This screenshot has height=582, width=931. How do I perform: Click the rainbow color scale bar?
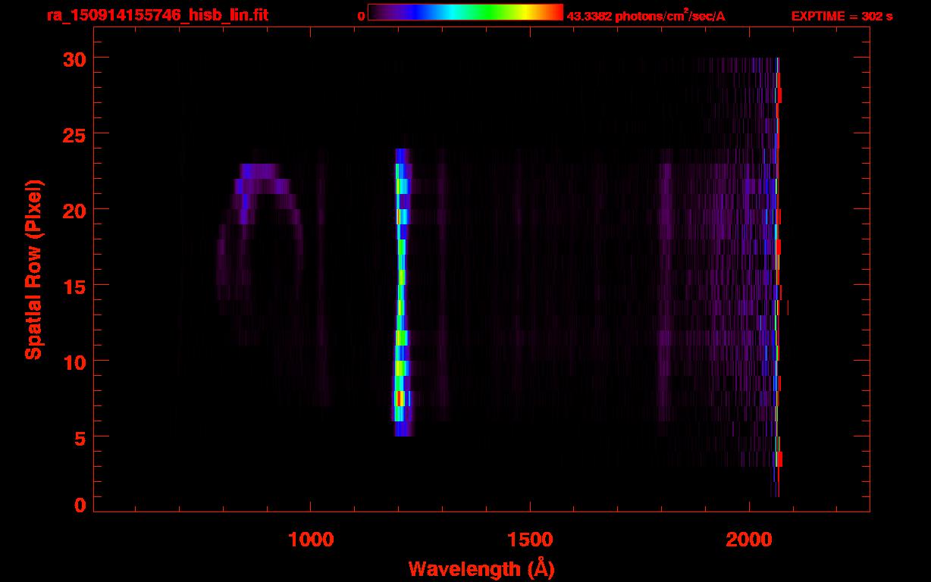(465, 12)
